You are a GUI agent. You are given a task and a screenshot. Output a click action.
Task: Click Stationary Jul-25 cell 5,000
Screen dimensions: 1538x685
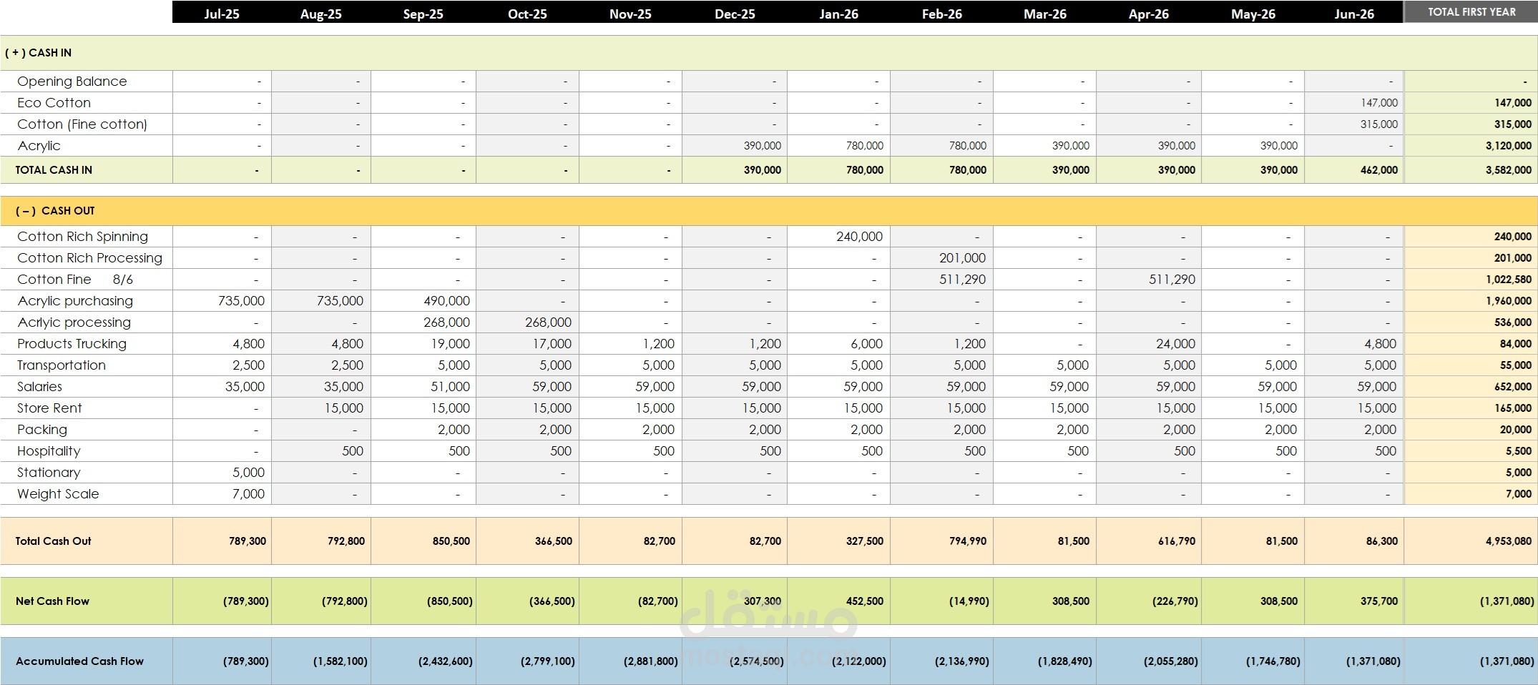248,473
